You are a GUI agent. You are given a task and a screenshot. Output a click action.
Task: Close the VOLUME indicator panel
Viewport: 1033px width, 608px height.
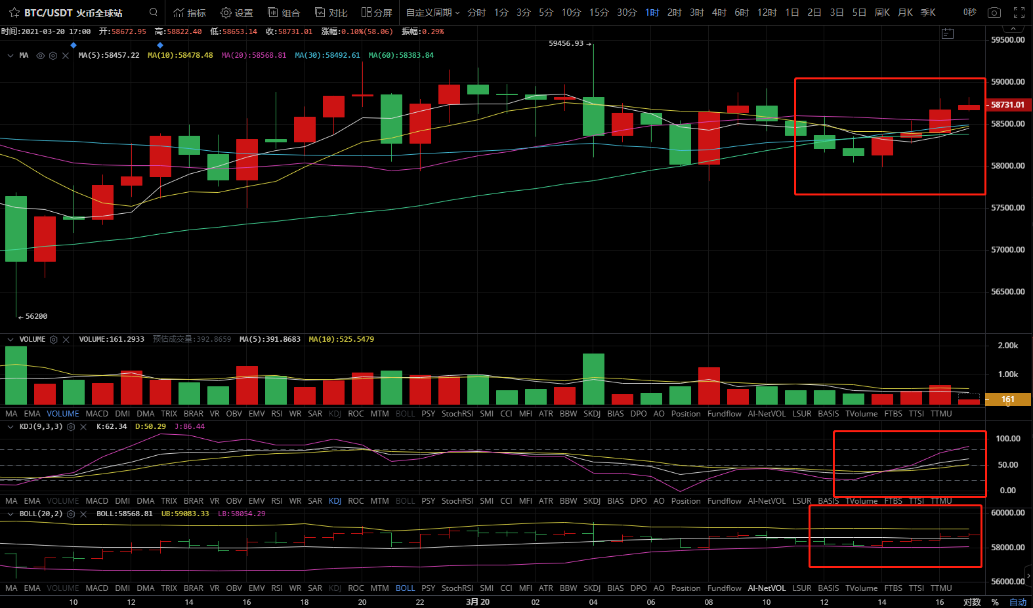(x=66, y=340)
